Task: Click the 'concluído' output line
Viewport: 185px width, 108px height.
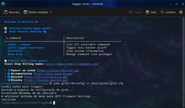Action: (x=9, y=99)
